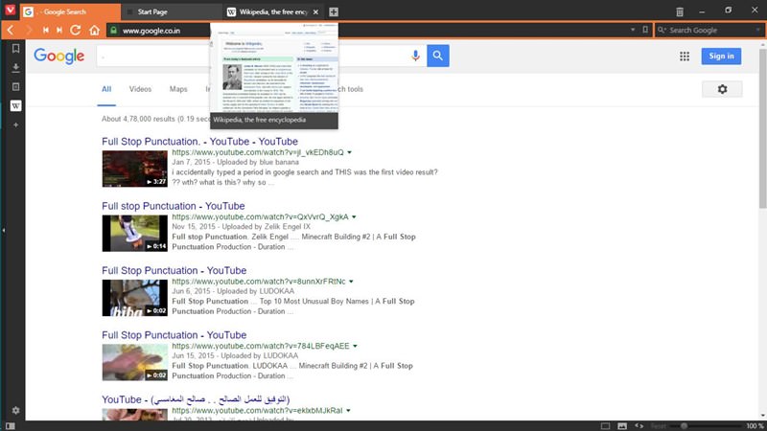Open 'Full Stop Punctuation. - YouTube - YouTube' result
This screenshot has width=767, height=431.
pos(199,141)
